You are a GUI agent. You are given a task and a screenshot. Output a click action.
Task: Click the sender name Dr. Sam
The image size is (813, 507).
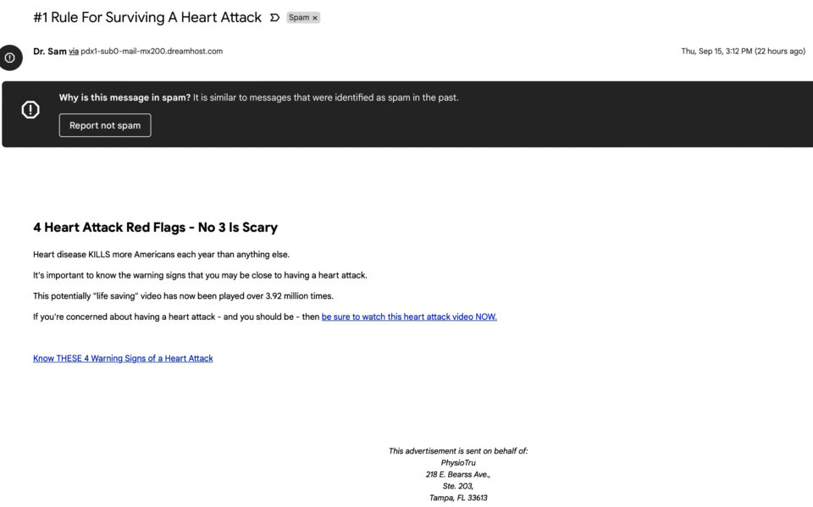(x=50, y=52)
